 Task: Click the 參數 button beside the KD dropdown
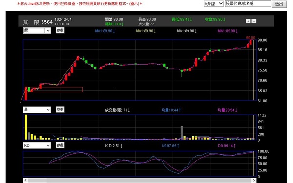click(60, 145)
